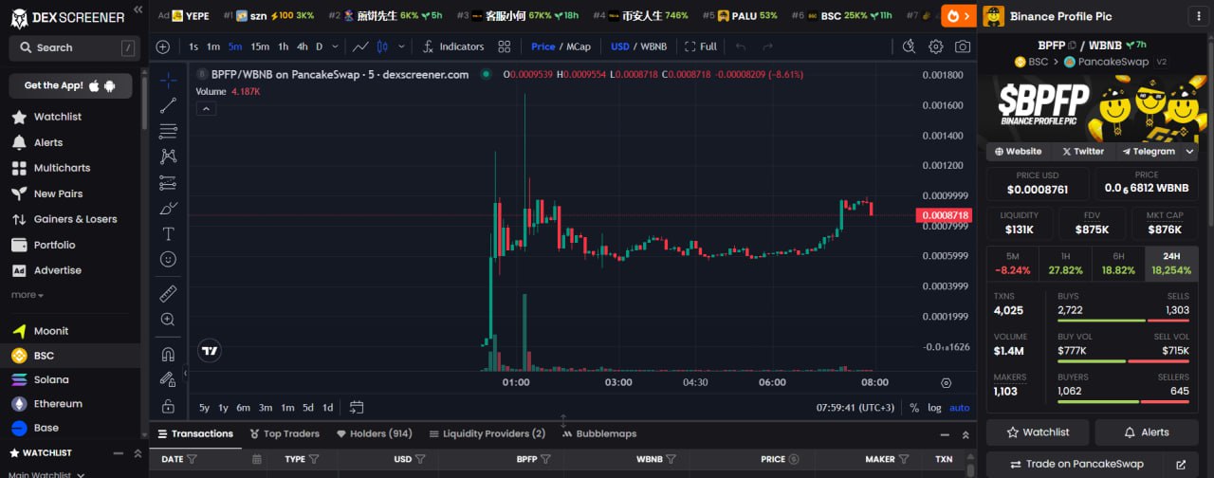The image size is (1214, 478).
Task: Expand more timeframe intervals dropdown
Action: pyautogui.click(x=334, y=46)
